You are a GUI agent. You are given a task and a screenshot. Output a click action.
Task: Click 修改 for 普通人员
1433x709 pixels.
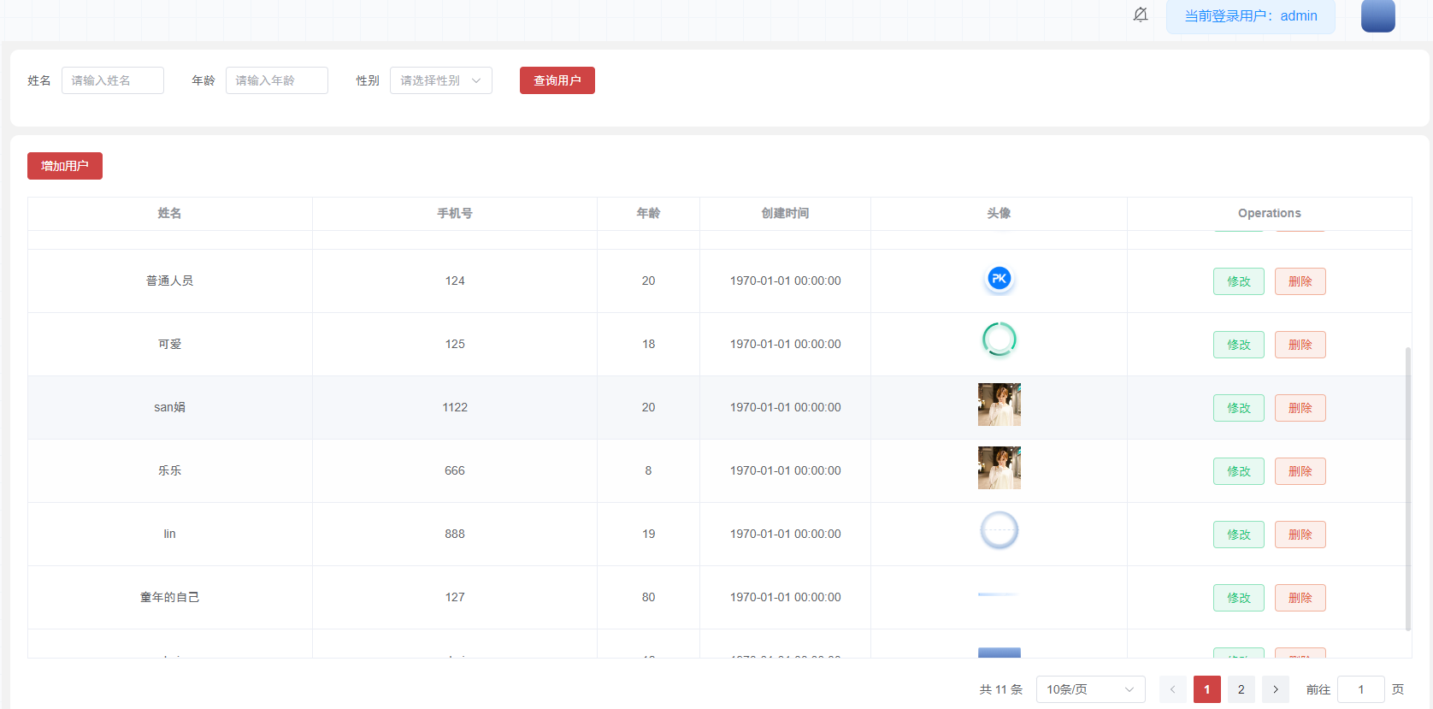pyautogui.click(x=1239, y=281)
